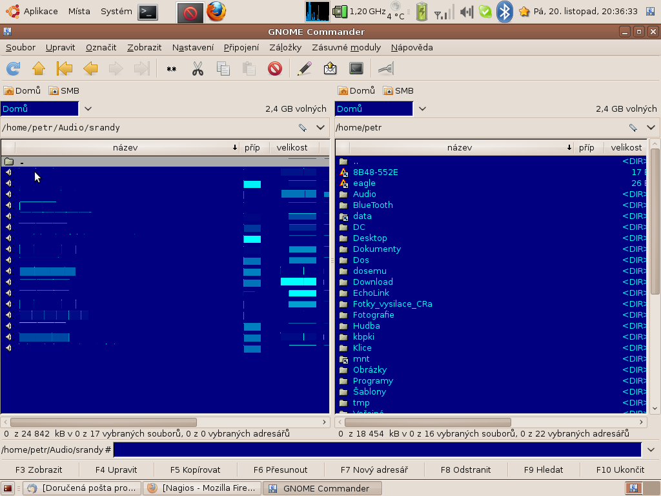Open terminal via toolbar monitor icon
Viewport: 661px width, 496px height.
[356, 68]
